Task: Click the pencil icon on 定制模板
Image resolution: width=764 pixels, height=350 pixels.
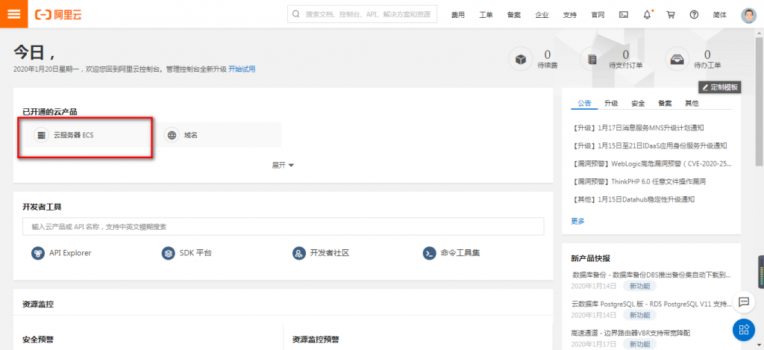Action: point(705,87)
